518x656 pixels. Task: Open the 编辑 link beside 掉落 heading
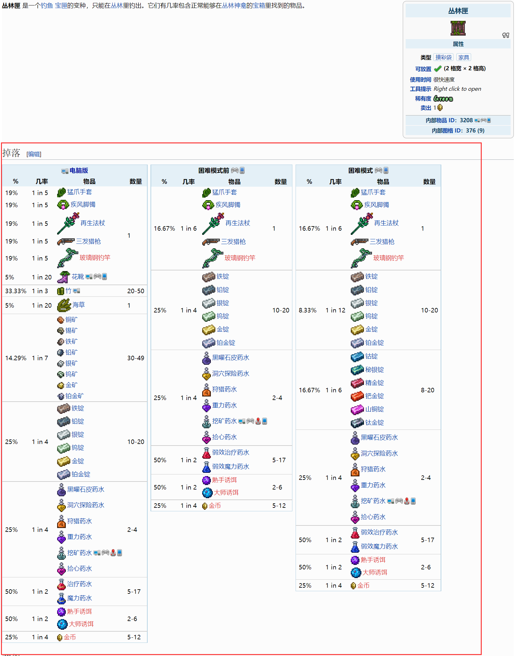[x=34, y=154]
